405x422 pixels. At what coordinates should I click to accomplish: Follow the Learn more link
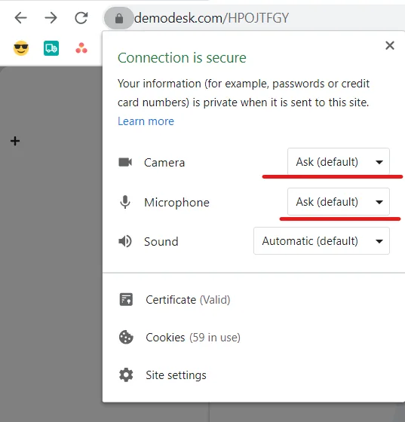pyautogui.click(x=146, y=121)
